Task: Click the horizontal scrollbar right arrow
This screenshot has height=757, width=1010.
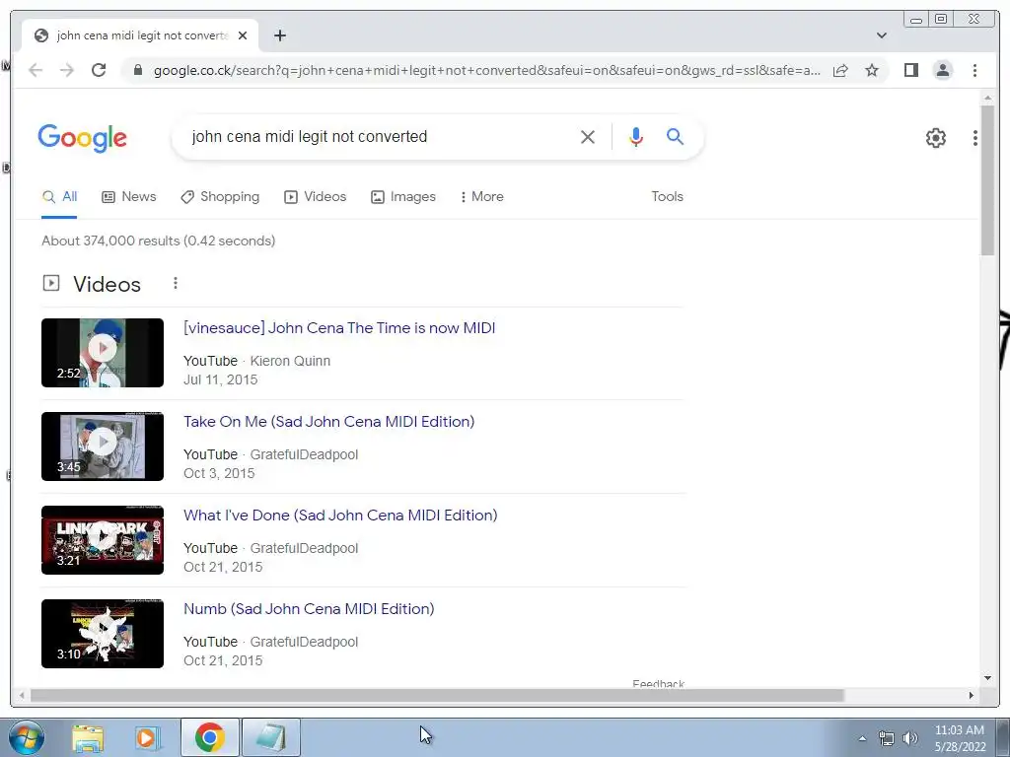Action: click(972, 695)
